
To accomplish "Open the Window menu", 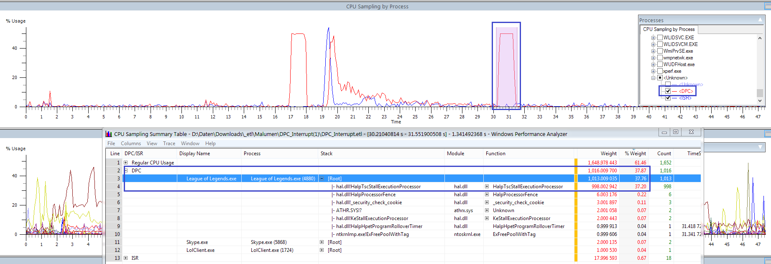I will click(x=190, y=143).
